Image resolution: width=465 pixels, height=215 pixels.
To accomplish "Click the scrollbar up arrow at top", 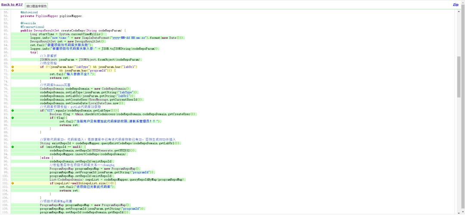I will [x=459, y=11].
